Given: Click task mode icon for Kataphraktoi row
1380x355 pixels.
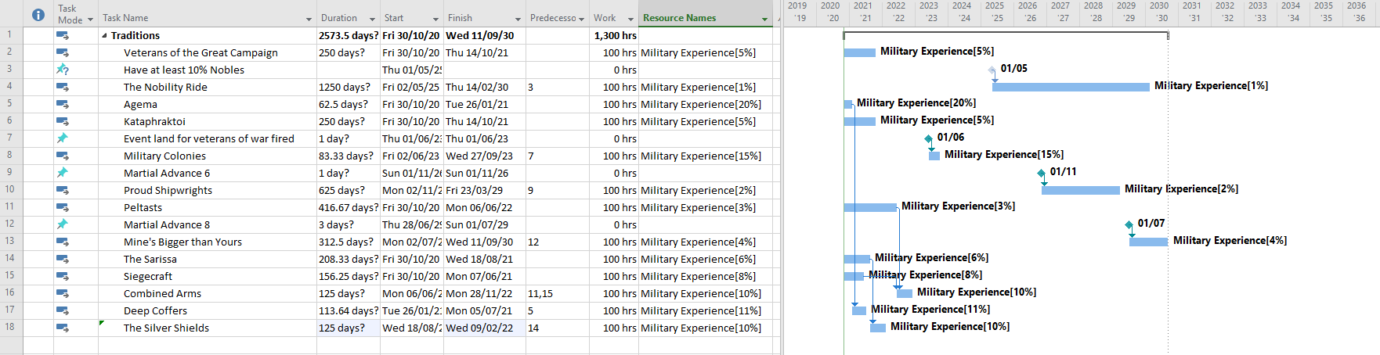Looking at the screenshot, I should [63, 122].
